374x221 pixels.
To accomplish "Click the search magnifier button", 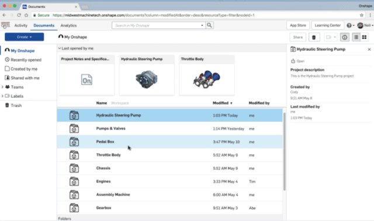I will (209, 25).
